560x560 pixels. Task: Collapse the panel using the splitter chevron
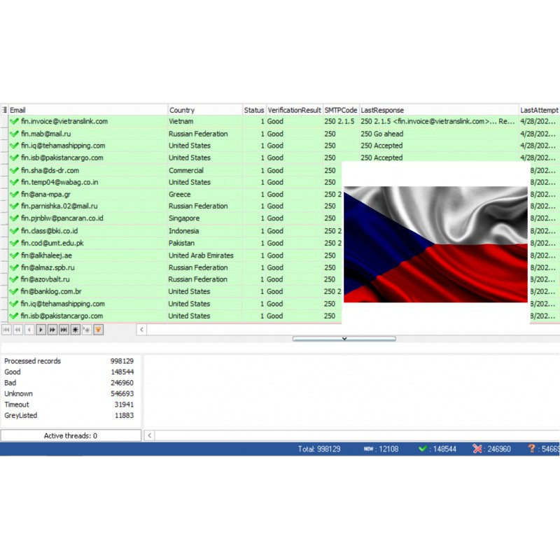point(344,338)
